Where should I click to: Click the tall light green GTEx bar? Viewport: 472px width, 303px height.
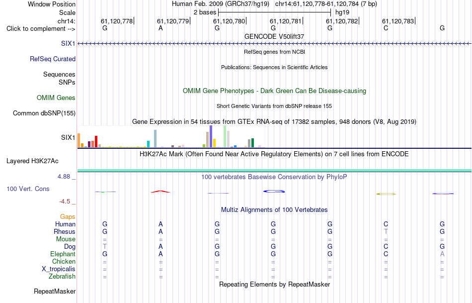pos(225,136)
